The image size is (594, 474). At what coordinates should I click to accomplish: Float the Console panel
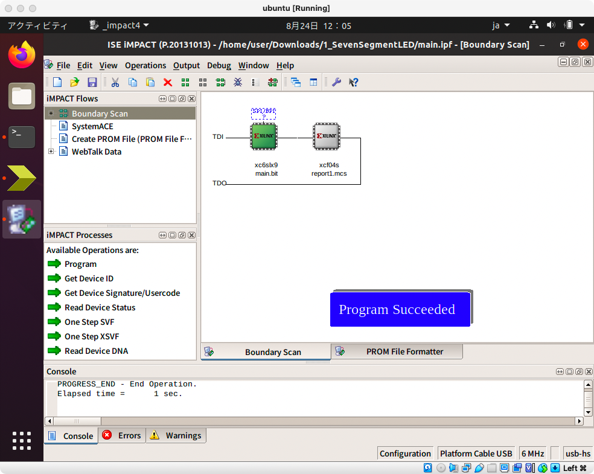pyautogui.click(x=579, y=371)
